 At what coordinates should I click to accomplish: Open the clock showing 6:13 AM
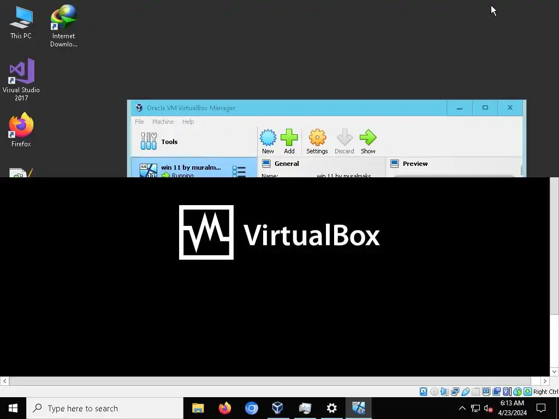(x=512, y=408)
